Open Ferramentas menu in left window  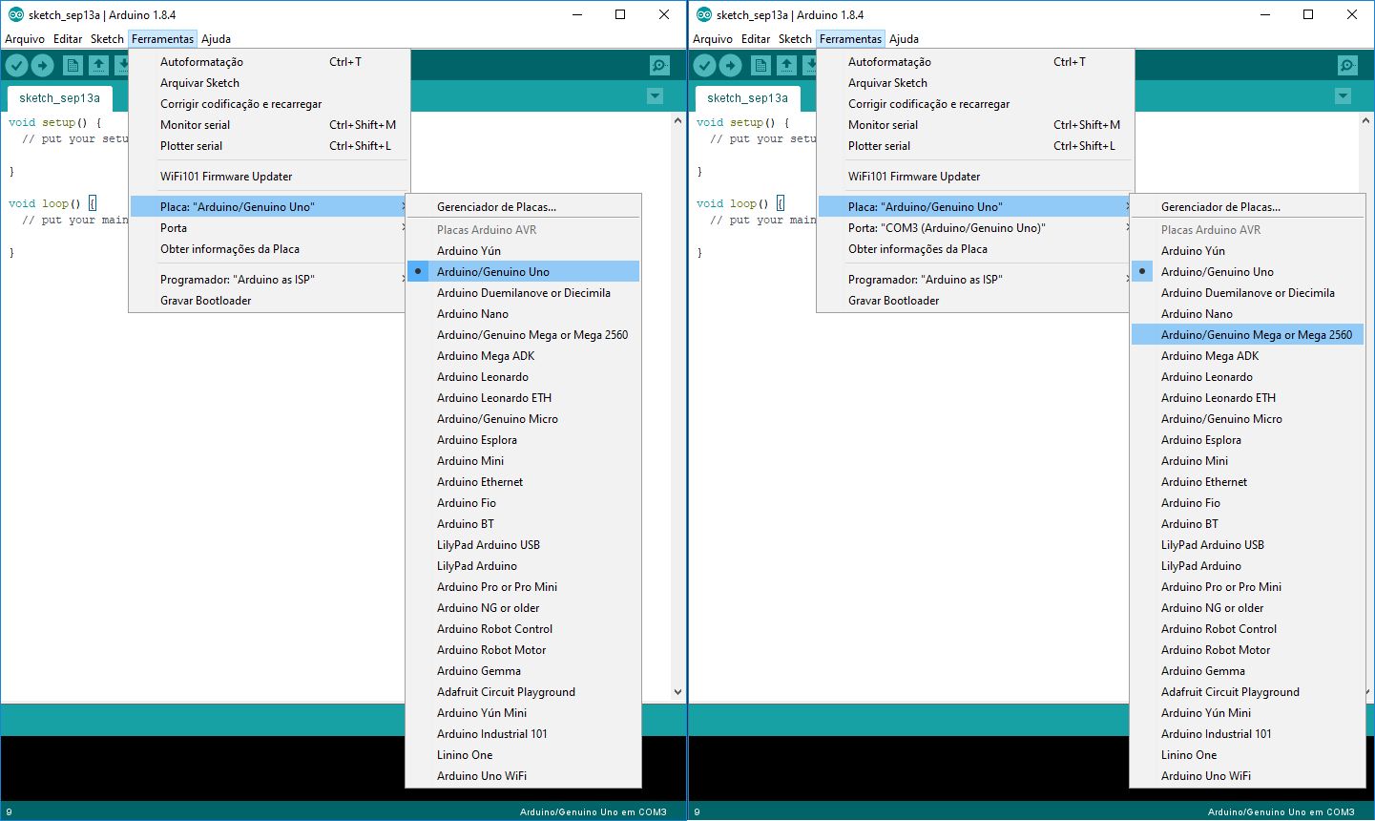tap(162, 39)
